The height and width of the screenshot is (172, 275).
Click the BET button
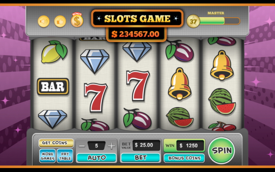coord(141,158)
